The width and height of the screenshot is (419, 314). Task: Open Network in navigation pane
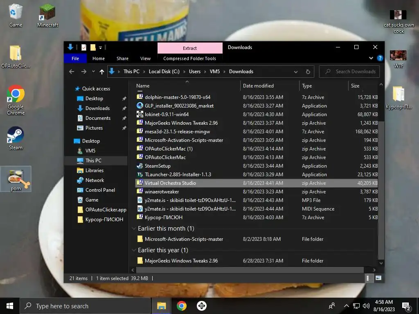[x=95, y=180]
